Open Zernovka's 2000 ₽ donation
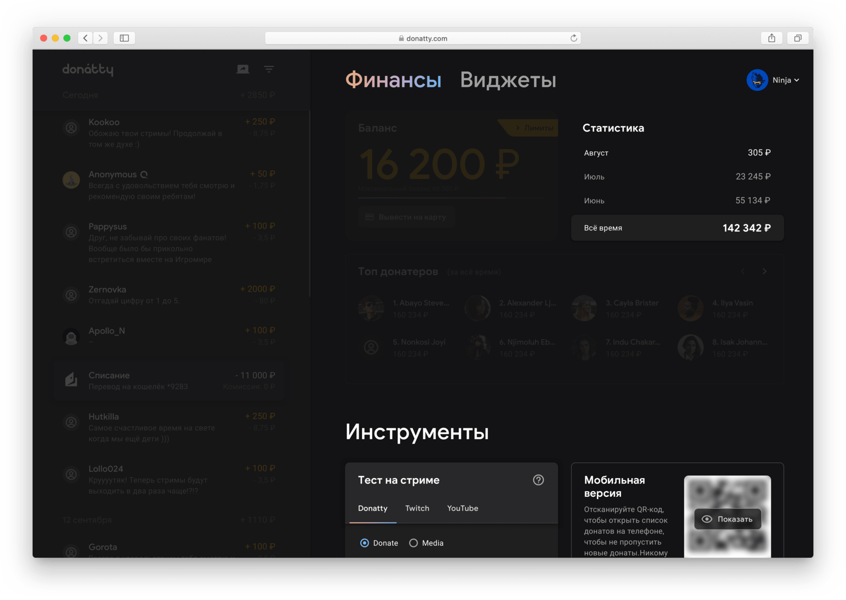The width and height of the screenshot is (846, 600). coord(169,295)
